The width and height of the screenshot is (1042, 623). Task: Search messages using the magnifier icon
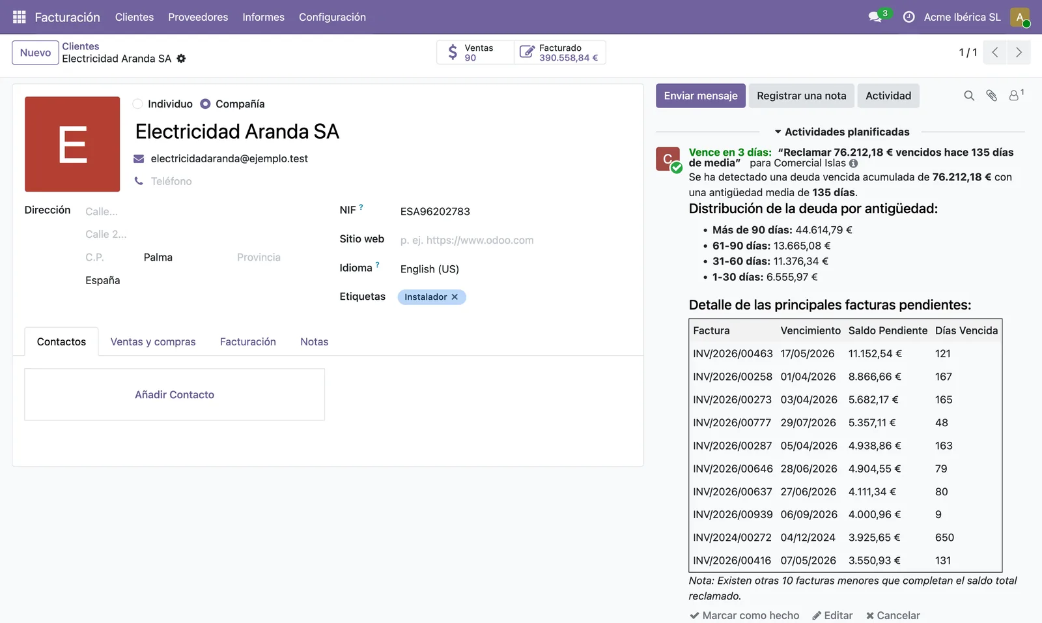point(969,96)
